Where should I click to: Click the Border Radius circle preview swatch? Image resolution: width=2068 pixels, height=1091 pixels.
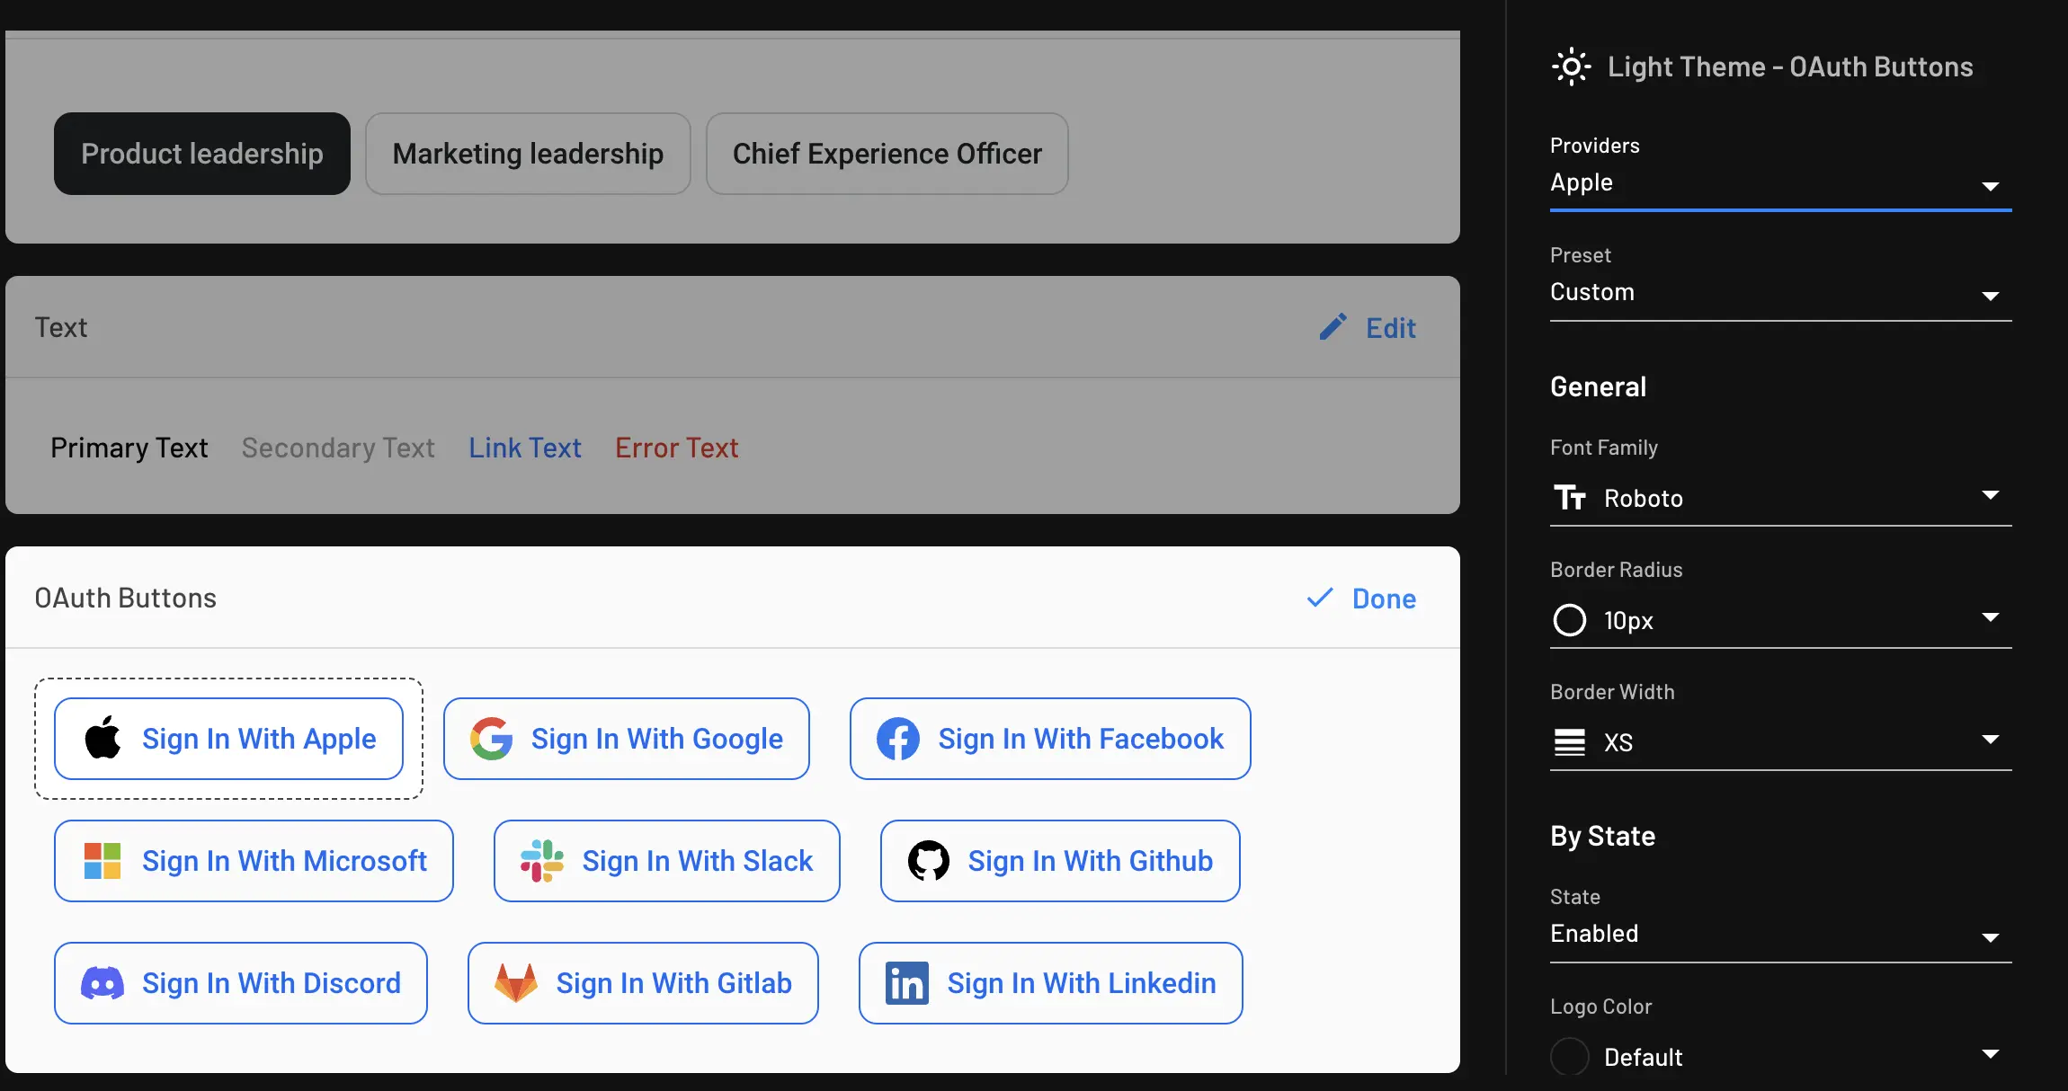1571,620
